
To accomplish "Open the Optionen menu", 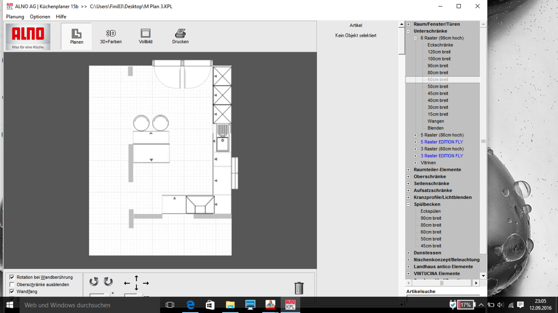I will [x=40, y=17].
